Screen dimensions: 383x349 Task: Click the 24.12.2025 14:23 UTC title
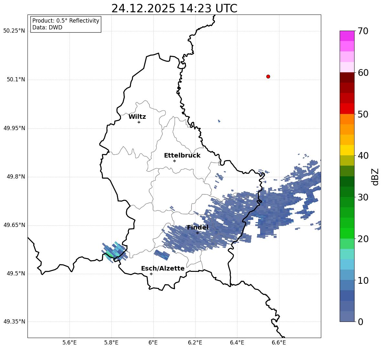tap(174, 8)
